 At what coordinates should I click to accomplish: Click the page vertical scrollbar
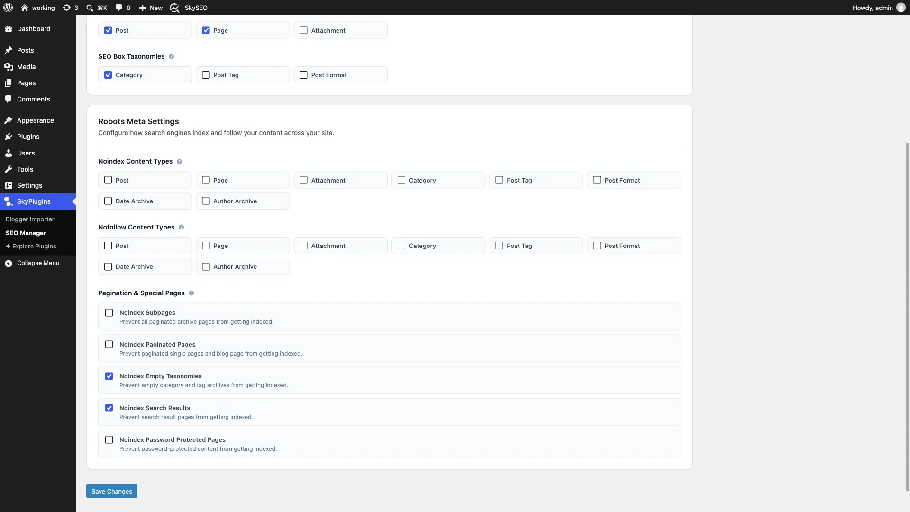pos(907,317)
